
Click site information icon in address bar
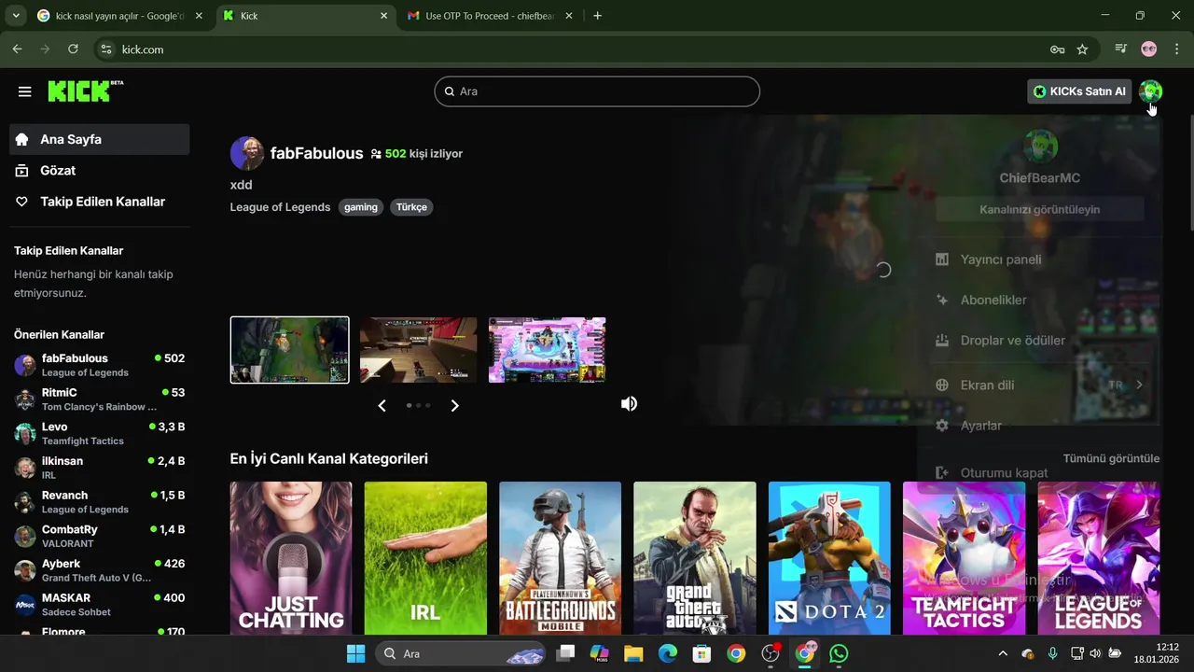pos(105,49)
